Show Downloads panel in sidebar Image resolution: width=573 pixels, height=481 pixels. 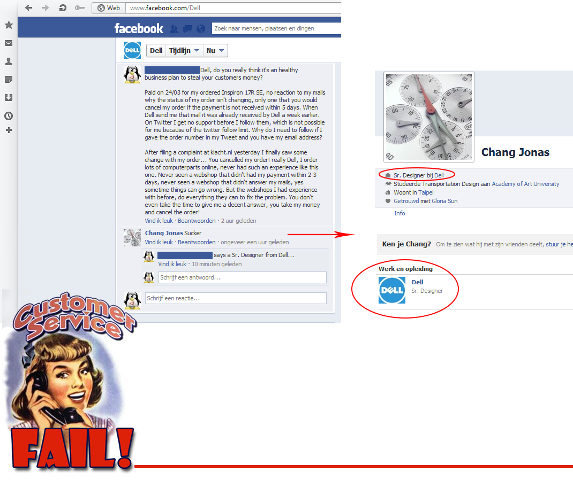pos(9,98)
